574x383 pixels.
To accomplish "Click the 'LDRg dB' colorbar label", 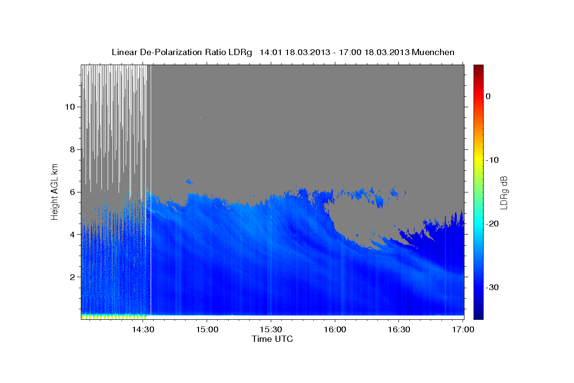I will (x=504, y=192).
